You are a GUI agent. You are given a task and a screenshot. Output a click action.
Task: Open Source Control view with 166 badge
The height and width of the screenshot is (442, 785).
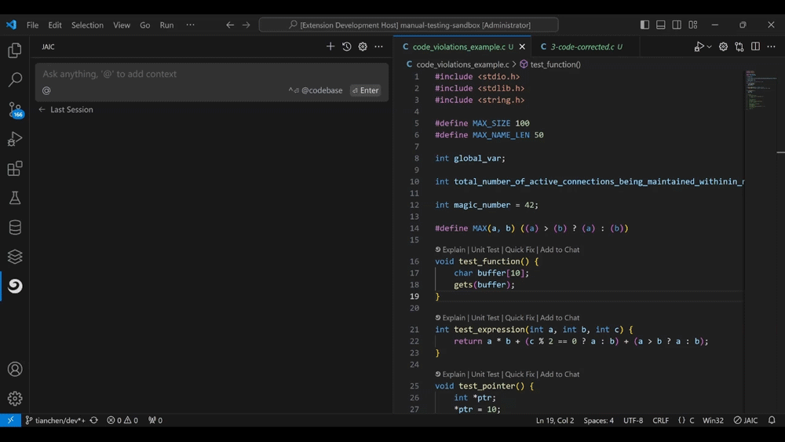pyautogui.click(x=15, y=110)
